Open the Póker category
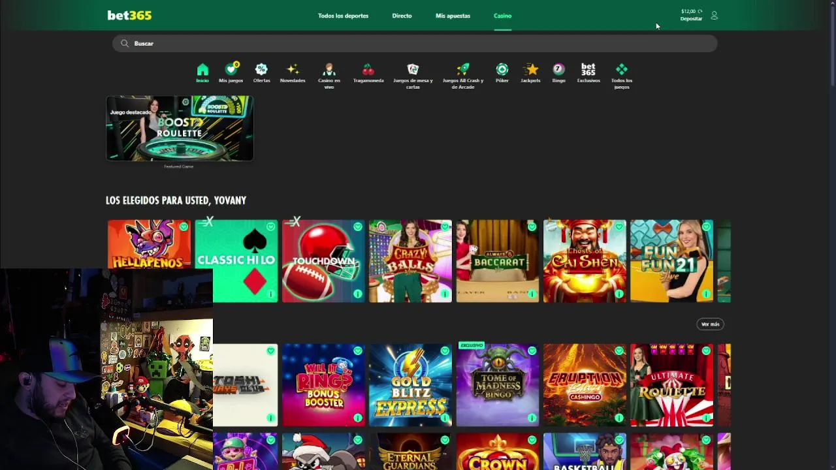Screen dimensions: 836x470 pyautogui.click(x=502, y=73)
